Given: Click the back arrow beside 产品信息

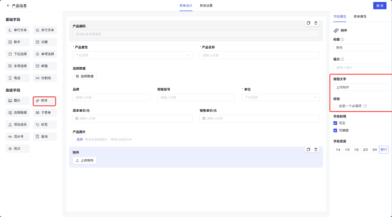Looking at the screenshot, I should click(x=8, y=6).
